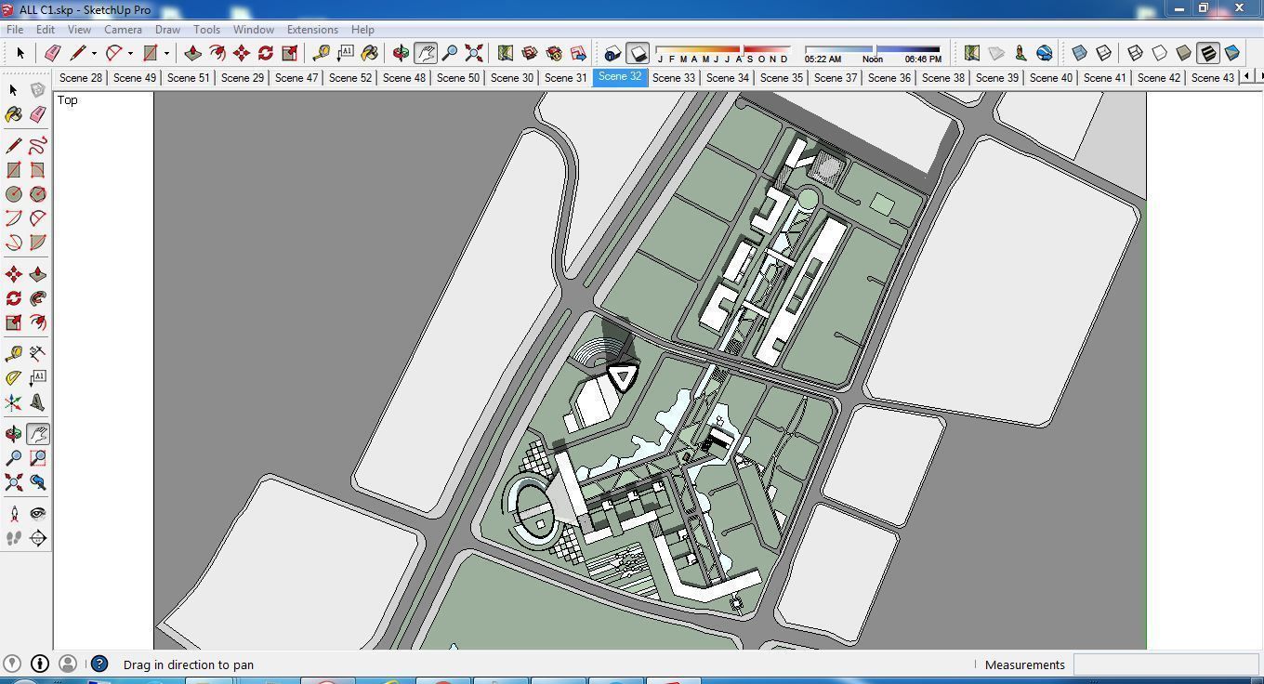This screenshot has width=1264, height=684.
Task: Expand the Line tool dropdown arrow
Action: (x=94, y=53)
